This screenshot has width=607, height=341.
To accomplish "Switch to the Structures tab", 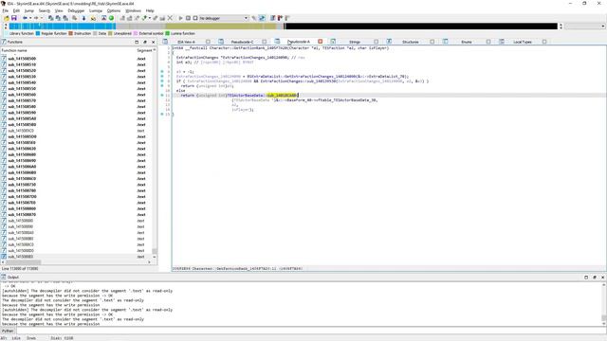I will tap(411, 42).
